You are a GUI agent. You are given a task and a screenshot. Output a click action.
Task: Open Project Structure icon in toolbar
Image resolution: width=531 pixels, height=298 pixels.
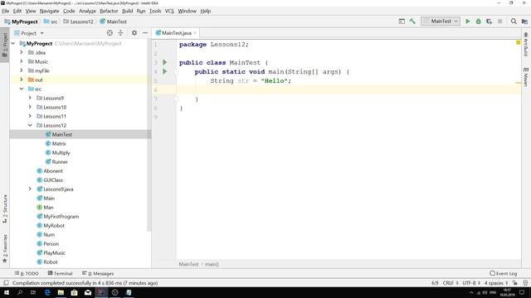coord(524,22)
